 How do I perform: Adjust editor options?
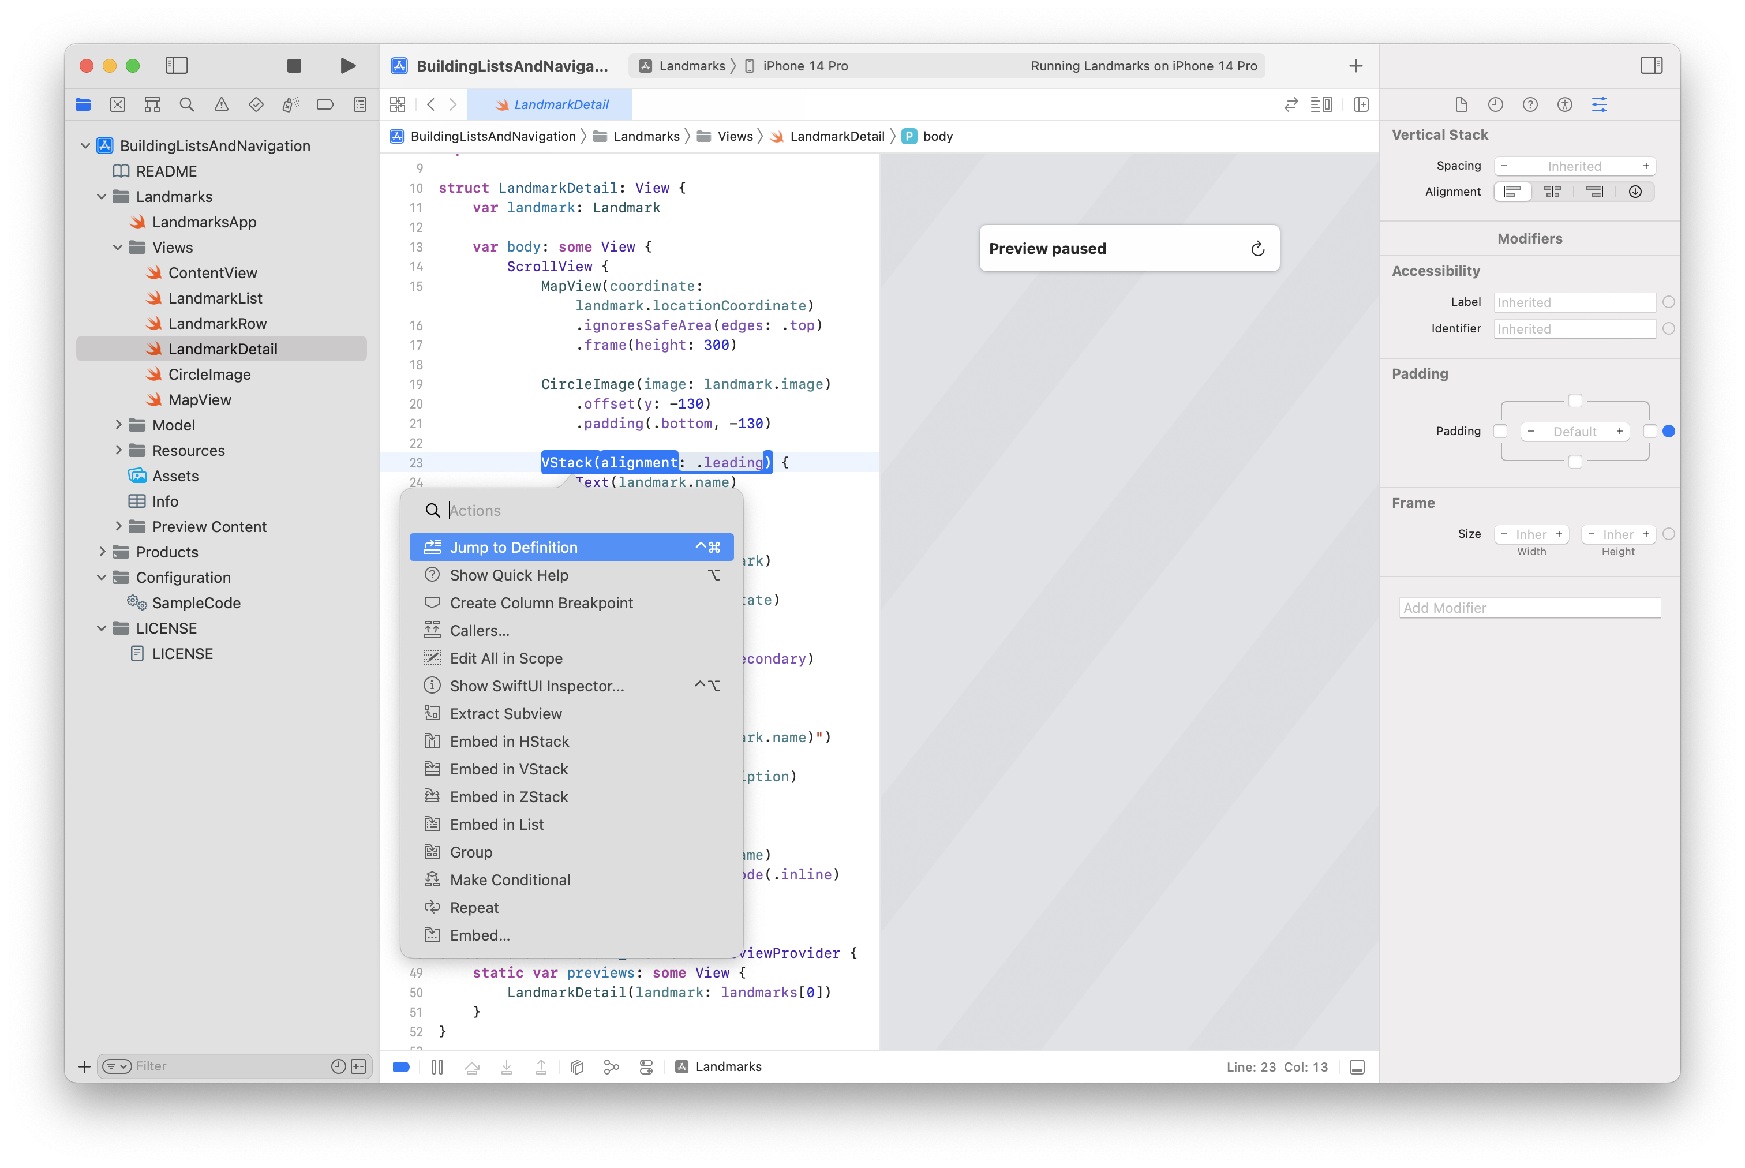(1322, 104)
